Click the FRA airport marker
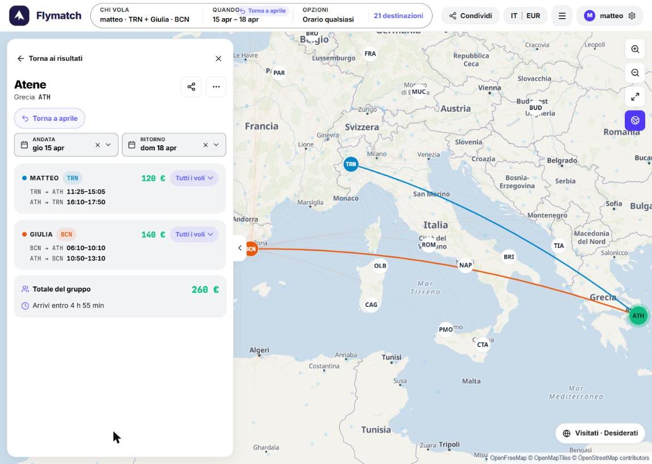 pos(370,53)
